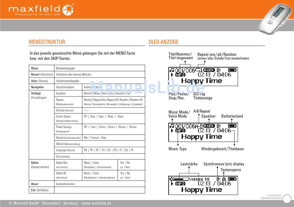Select the 'About' cell
The width and height of the screenshot is (294, 207).
click(x=42, y=184)
